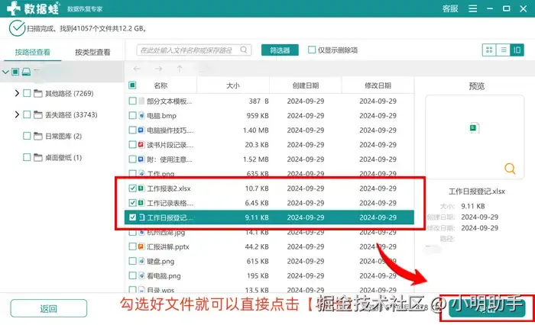Go up one folder level arrow

click(180, 69)
